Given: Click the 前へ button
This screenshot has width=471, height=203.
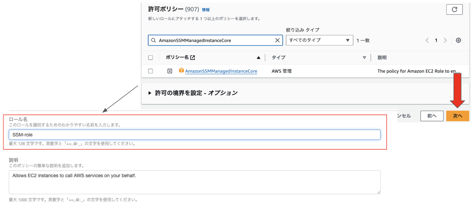Looking at the screenshot, I should pyautogui.click(x=432, y=116).
